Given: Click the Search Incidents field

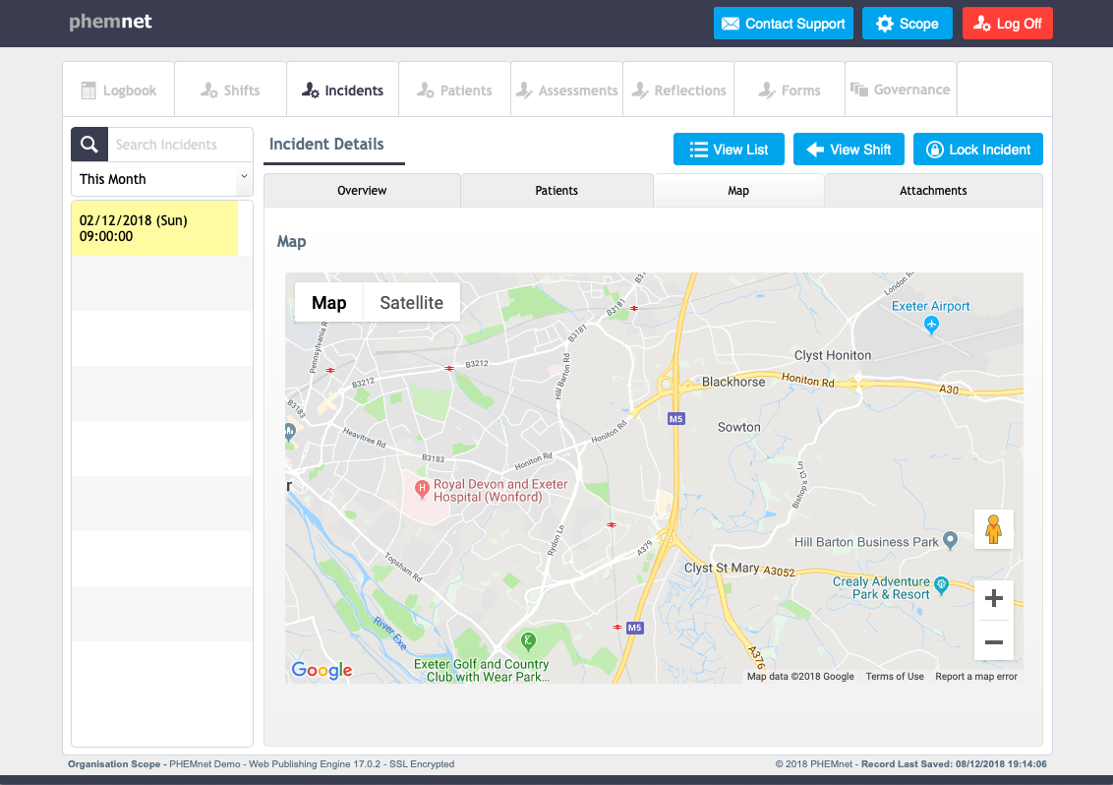Looking at the screenshot, I should 180,145.
